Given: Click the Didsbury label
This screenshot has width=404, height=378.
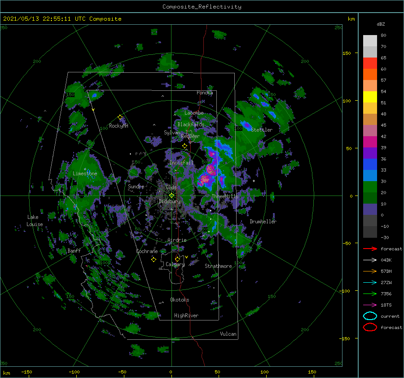Looking at the screenshot, I should (170, 201).
